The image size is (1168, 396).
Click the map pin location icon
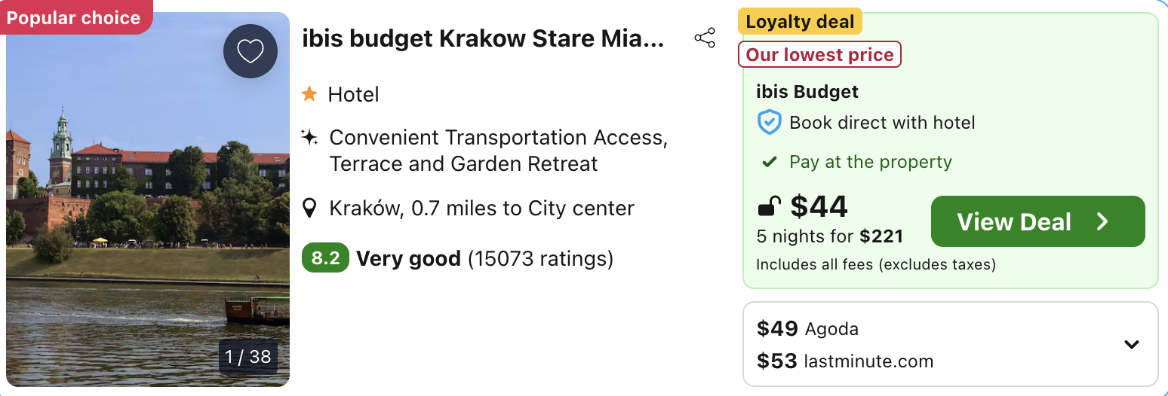pyautogui.click(x=309, y=208)
